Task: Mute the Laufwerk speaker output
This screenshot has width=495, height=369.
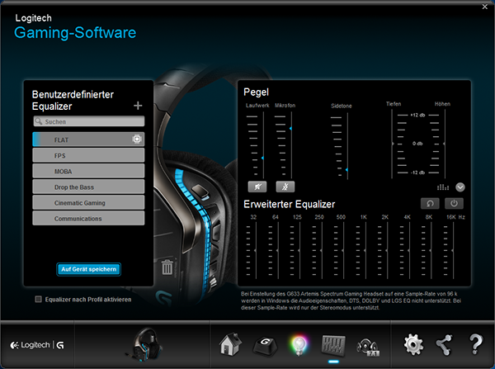Action: [x=257, y=187]
